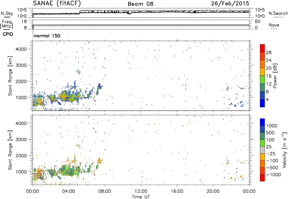Image resolution: width=288 pixels, height=199 pixels.
Task: Click the CPID label
Action: [8, 34]
